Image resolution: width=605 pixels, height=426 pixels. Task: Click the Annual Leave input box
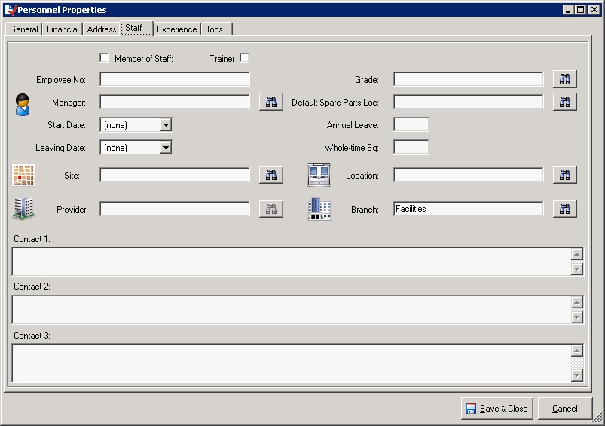click(411, 124)
